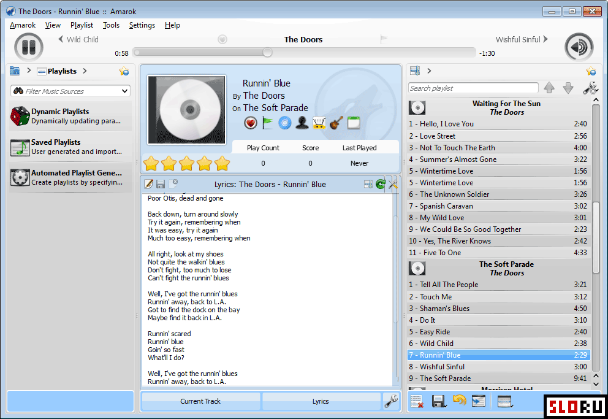This screenshot has height=419, width=608.
Task: Click the applet configuration wrench icon
Action: coord(391,401)
